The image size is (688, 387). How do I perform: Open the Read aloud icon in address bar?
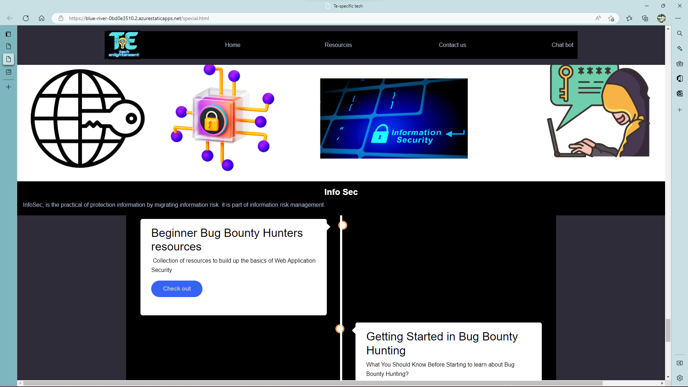[598, 18]
